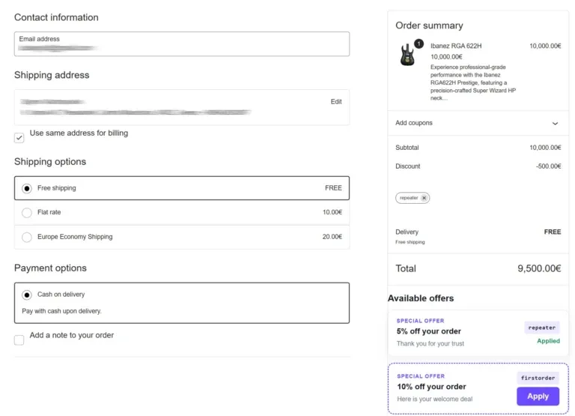Click the -500.00€ discount value

tap(548, 166)
